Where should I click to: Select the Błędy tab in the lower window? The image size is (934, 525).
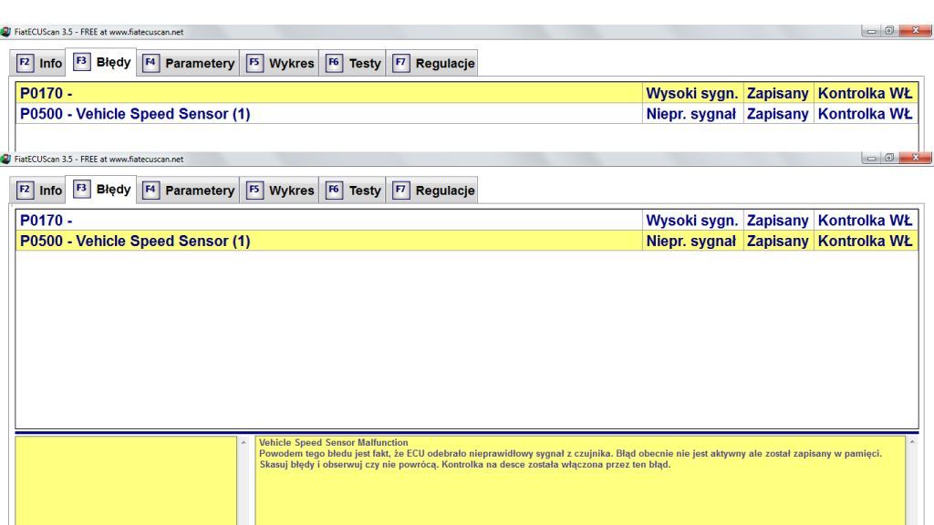pos(103,190)
